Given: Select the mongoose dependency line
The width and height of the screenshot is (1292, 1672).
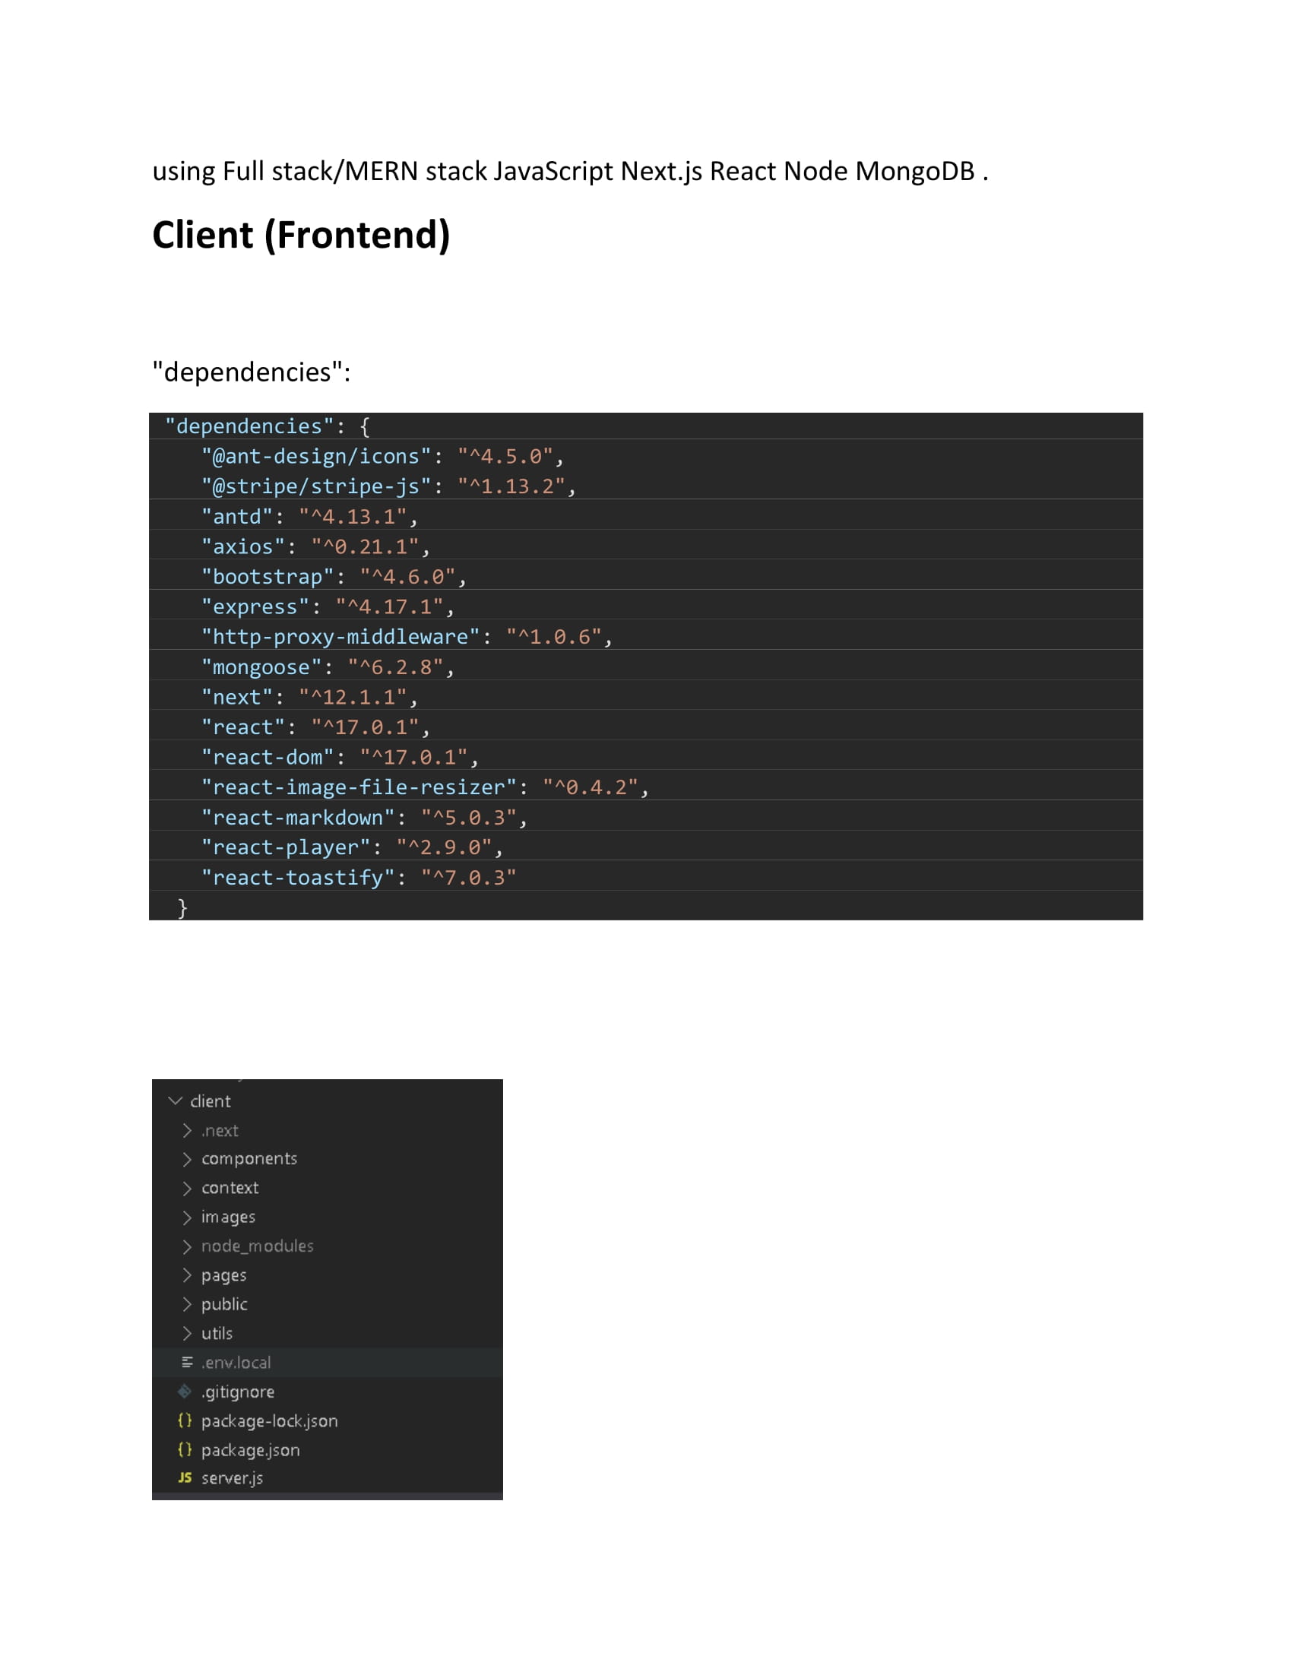Looking at the screenshot, I should coord(327,667).
